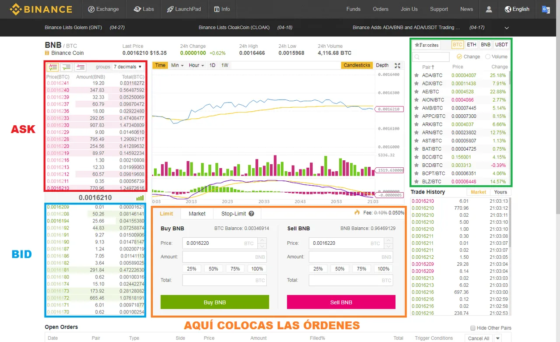Expand the announcements chevron

tap(507, 28)
